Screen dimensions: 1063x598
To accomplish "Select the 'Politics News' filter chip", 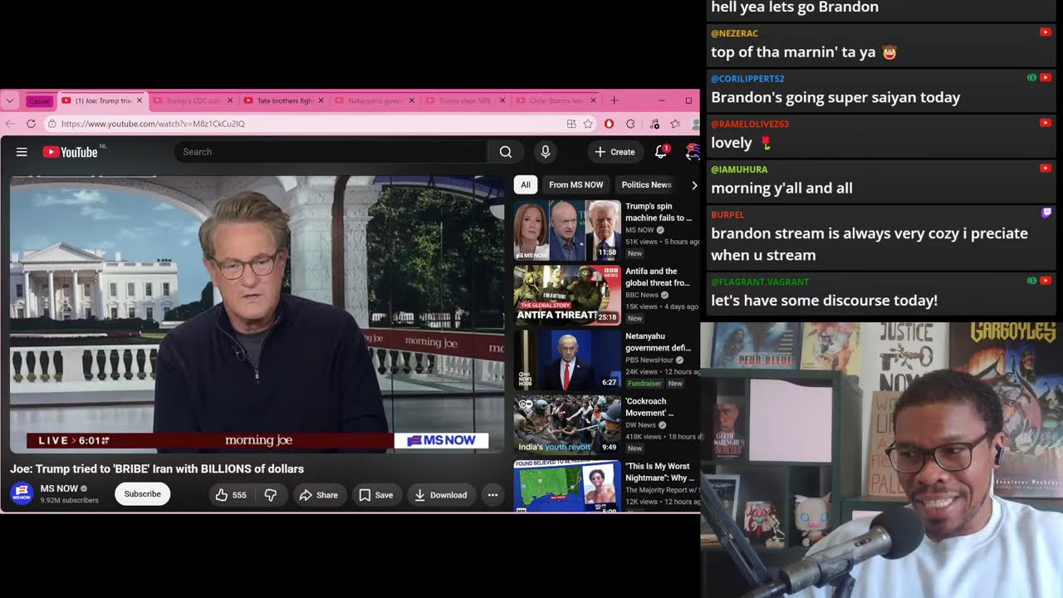I will (x=646, y=185).
